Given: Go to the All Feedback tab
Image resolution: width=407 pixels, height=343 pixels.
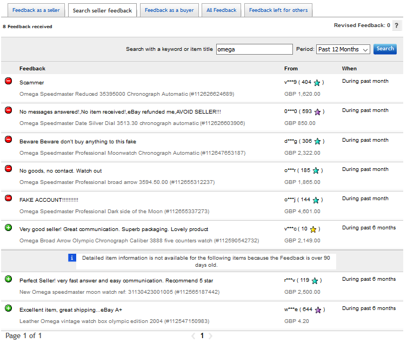Looking at the screenshot, I should (222, 10).
